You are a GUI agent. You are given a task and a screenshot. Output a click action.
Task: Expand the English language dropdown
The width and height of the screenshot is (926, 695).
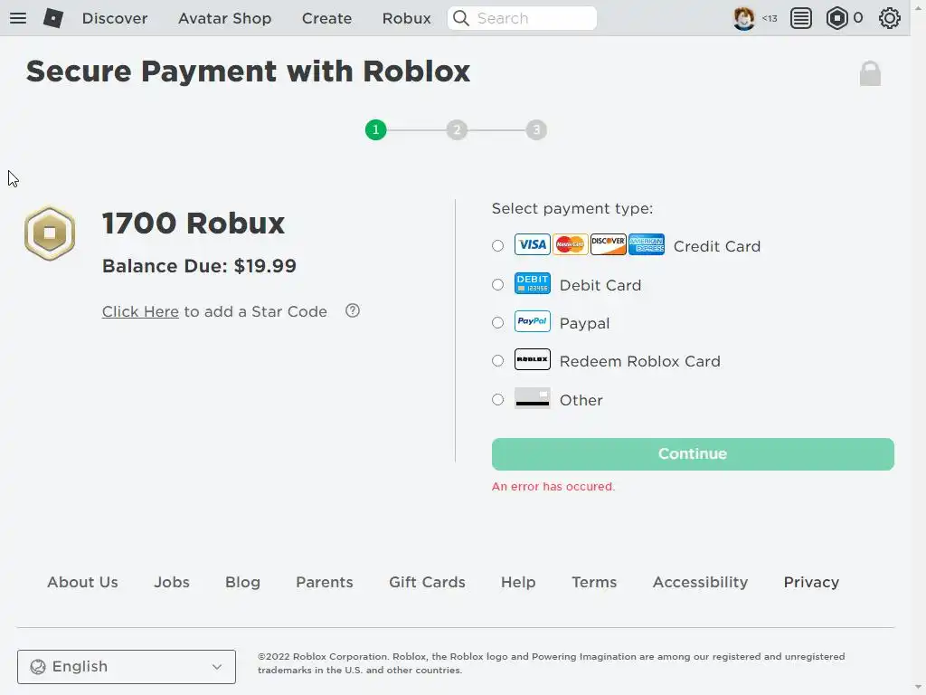pos(127,667)
